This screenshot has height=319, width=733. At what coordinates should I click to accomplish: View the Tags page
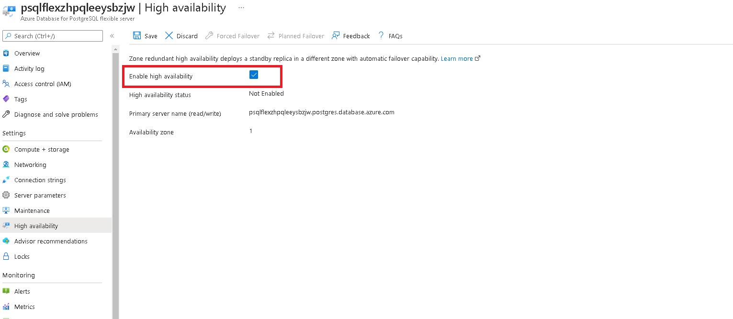[20, 99]
